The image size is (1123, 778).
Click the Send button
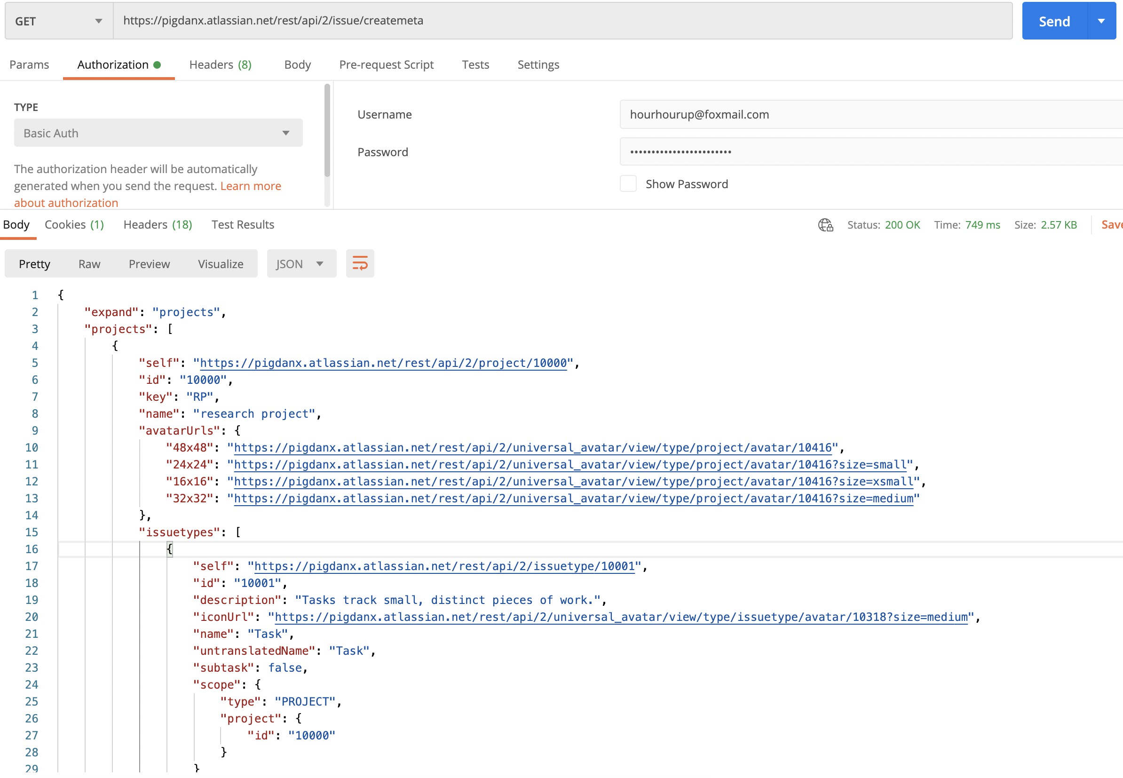pyautogui.click(x=1054, y=21)
